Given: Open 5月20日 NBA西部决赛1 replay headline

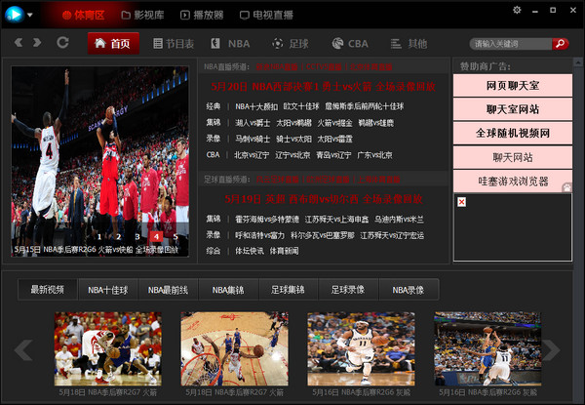Looking at the screenshot, I should [323, 87].
